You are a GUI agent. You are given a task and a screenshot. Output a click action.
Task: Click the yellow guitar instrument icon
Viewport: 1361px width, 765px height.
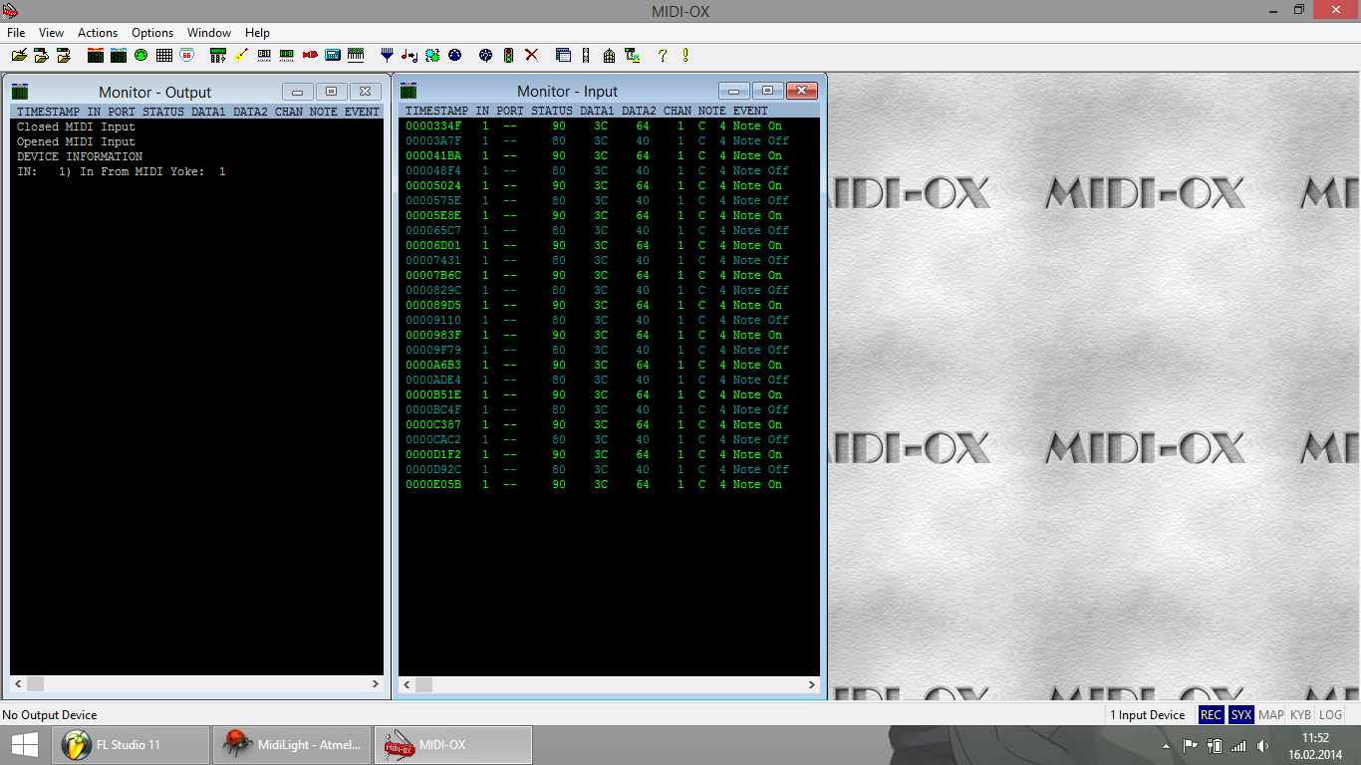[x=241, y=56]
